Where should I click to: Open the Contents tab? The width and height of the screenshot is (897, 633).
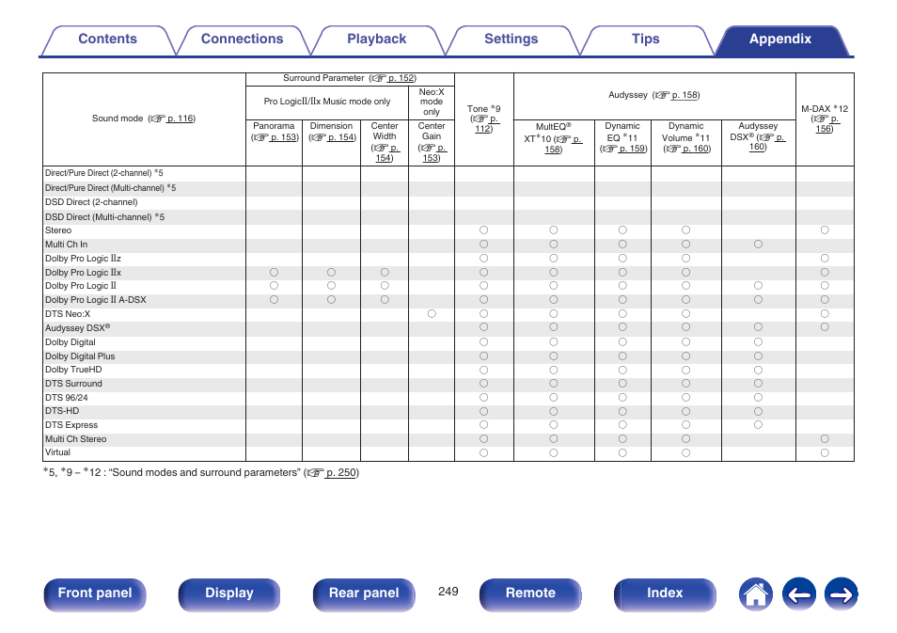point(107,39)
